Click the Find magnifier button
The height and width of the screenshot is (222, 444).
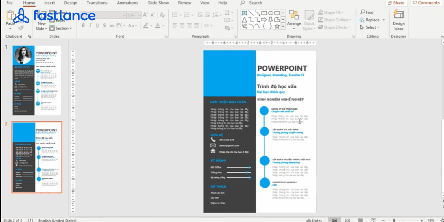click(x=367, y=12)
